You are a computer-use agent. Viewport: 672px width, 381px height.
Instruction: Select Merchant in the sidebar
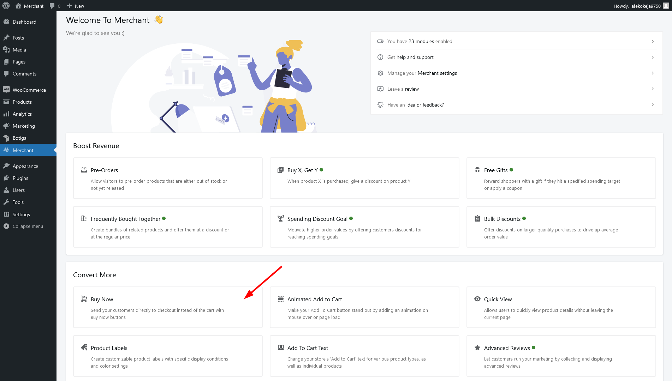(x=28, y=150)
